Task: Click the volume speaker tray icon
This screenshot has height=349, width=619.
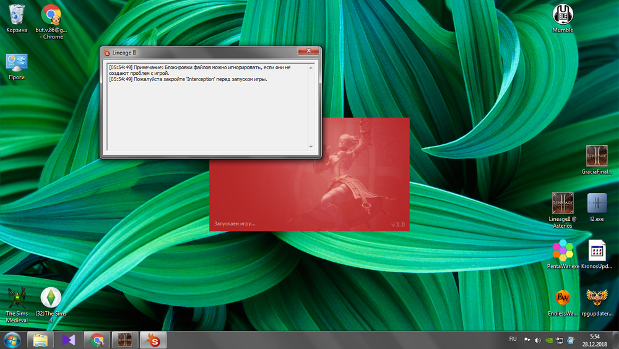Action: tap(537, 340)
